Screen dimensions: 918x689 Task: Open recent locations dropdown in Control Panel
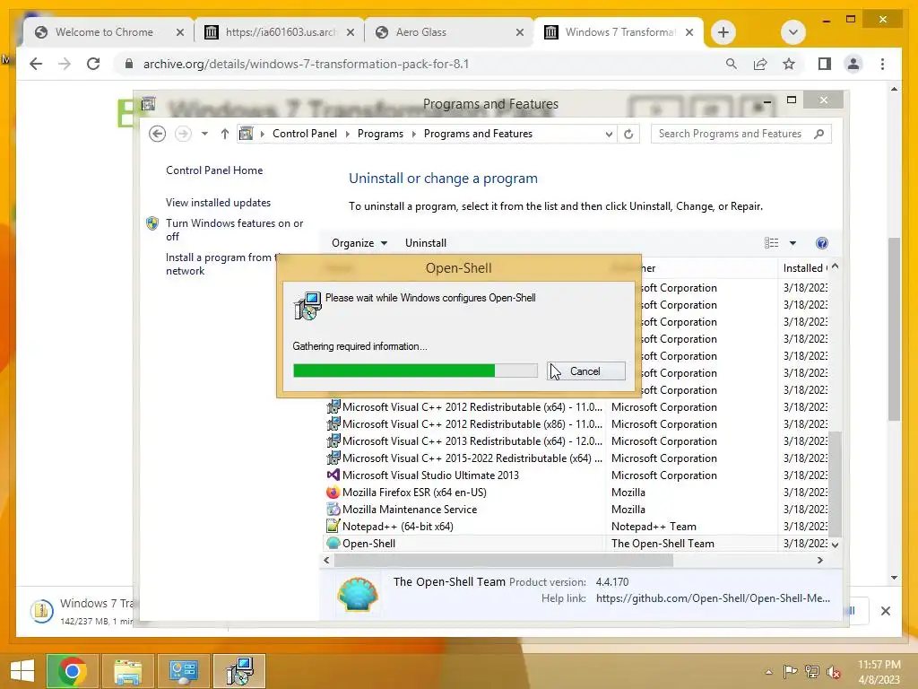(x=204, y=135)
